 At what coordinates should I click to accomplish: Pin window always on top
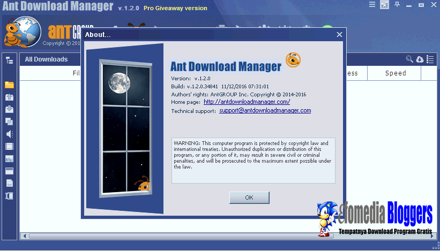pos(397,4)
